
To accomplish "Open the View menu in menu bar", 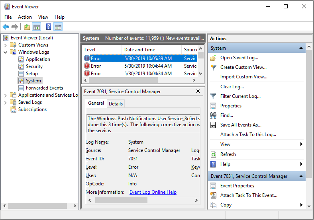I will pyautogui.click(x=43, y=17).
